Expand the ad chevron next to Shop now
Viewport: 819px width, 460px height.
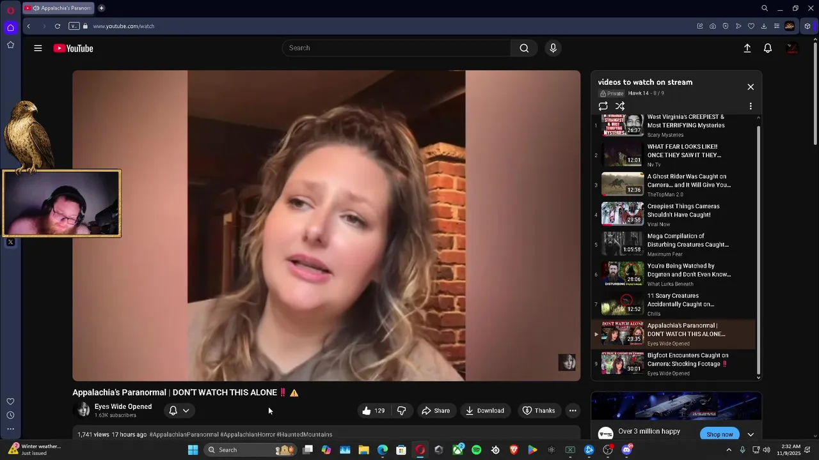(x=751, y=434)
